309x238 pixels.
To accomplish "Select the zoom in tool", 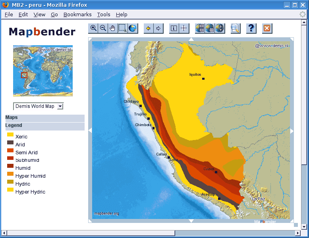I will click(93, 28).
